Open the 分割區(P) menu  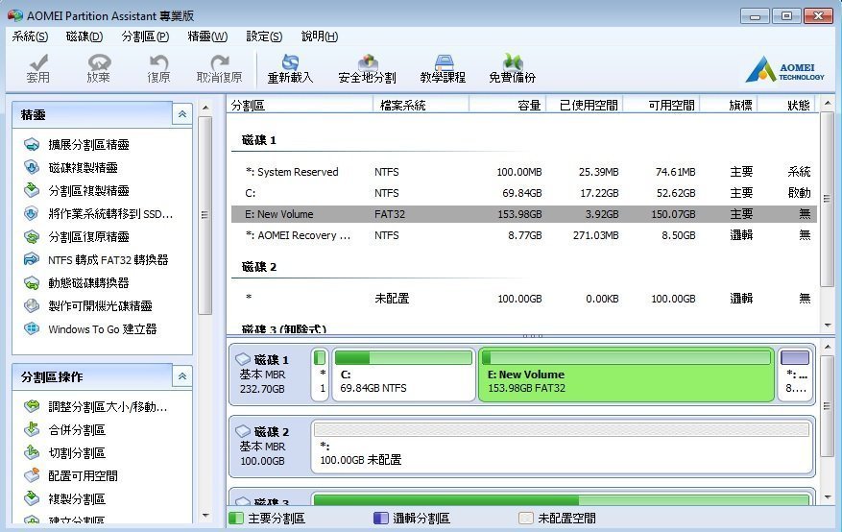pos(145,36)
